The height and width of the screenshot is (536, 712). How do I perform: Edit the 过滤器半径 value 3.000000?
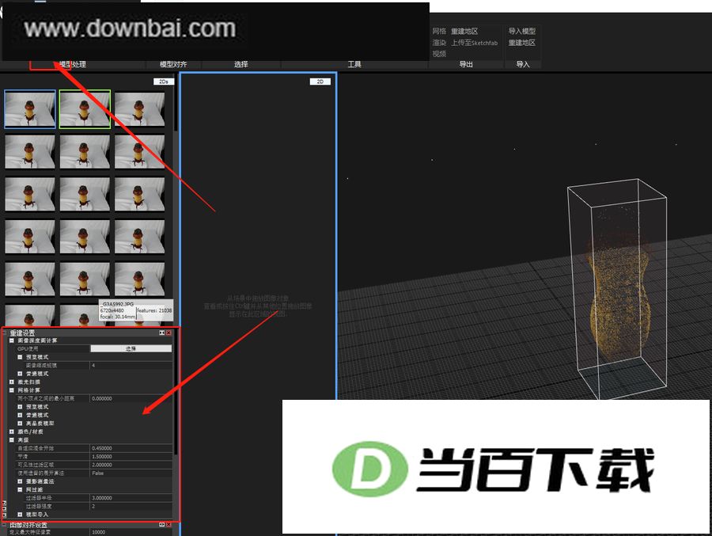click(x=131, y=498)
